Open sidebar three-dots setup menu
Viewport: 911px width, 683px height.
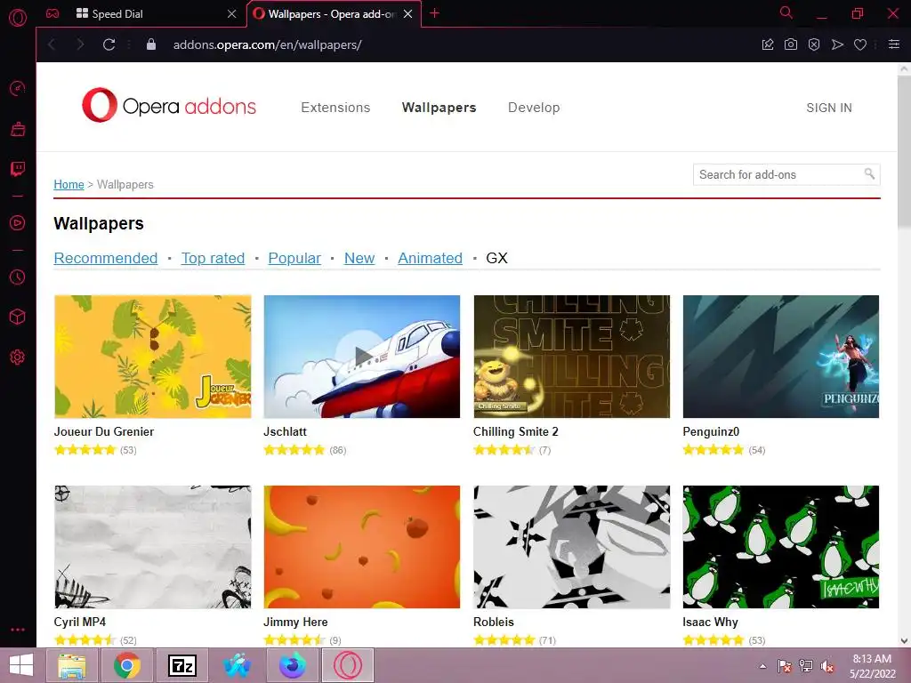(18, 630)
